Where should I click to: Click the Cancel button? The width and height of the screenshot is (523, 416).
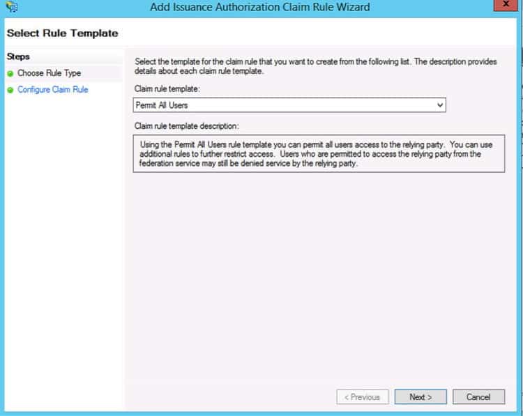click(478, 397)
